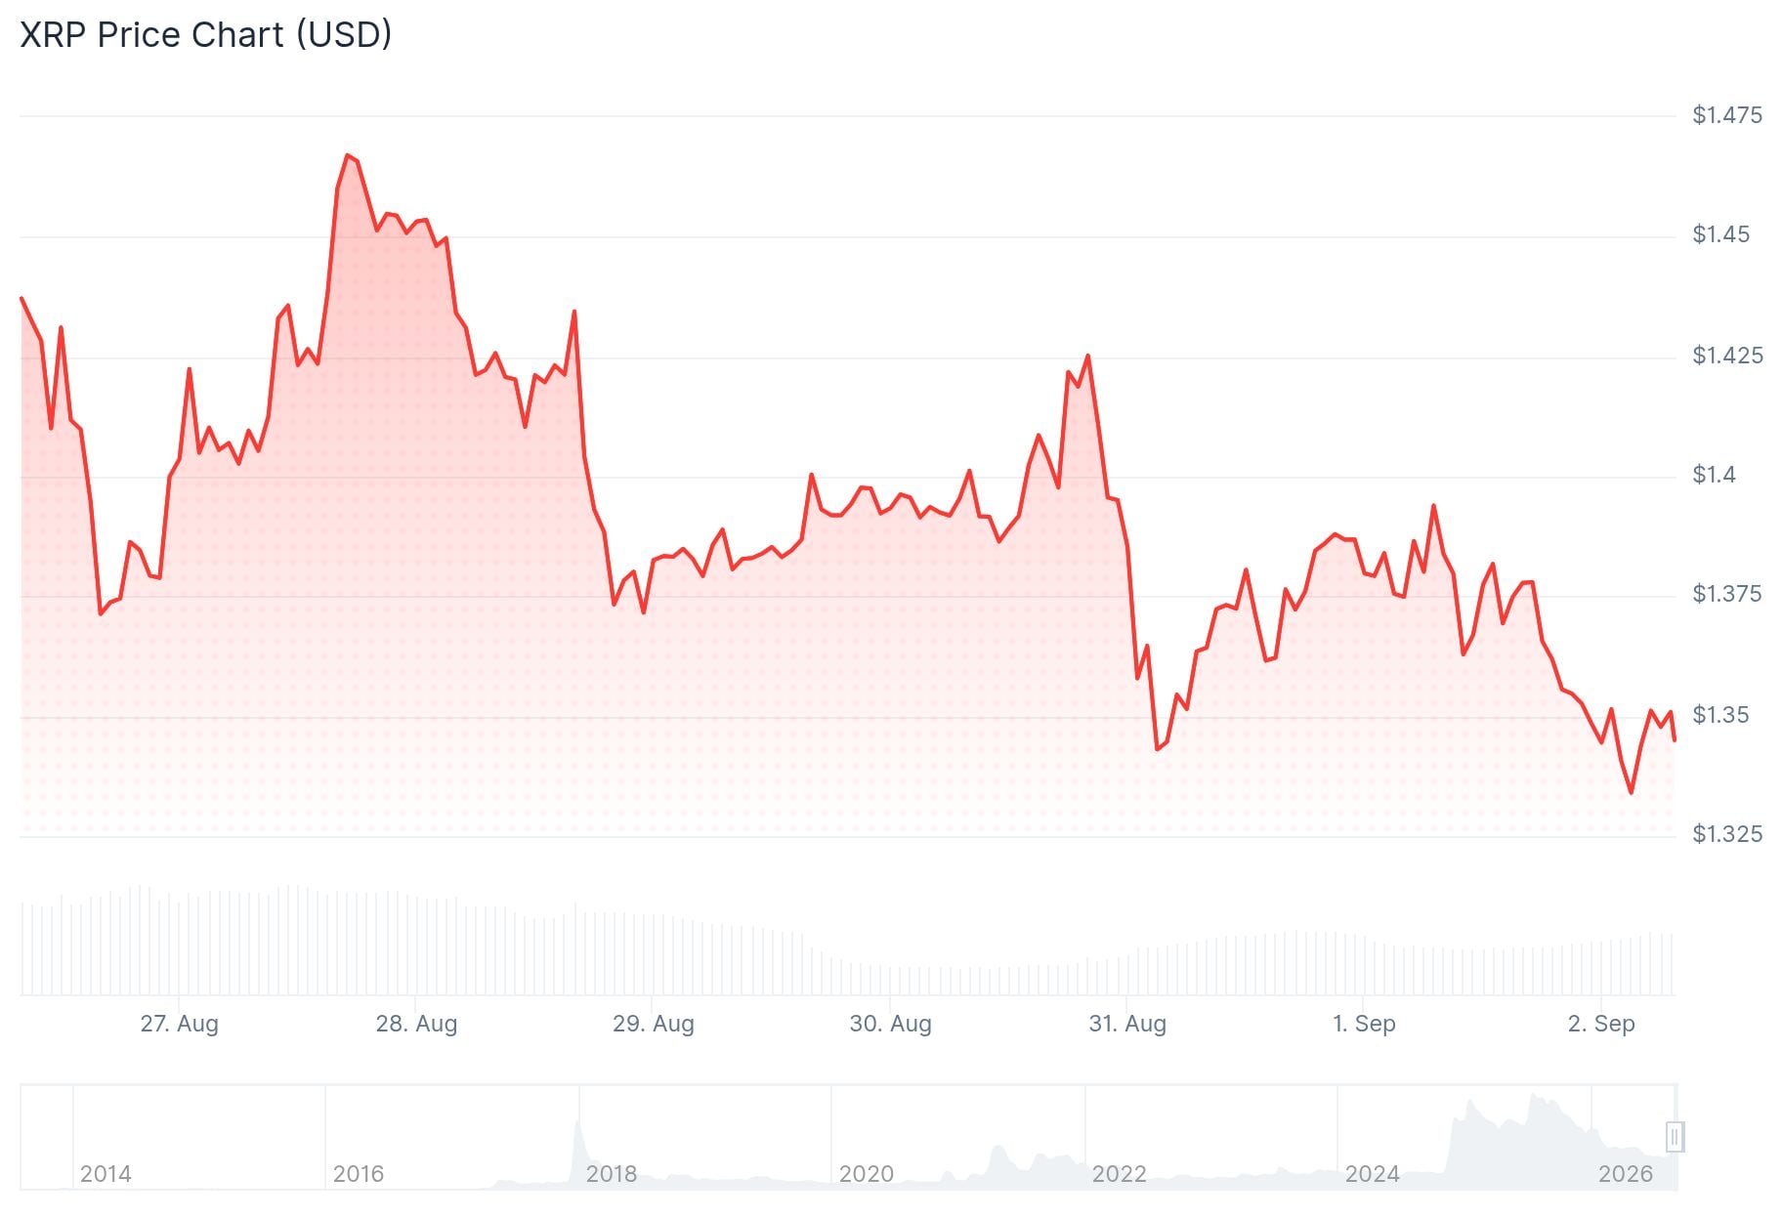Select the 2022 marker in range navigator

[1119, 1174]
